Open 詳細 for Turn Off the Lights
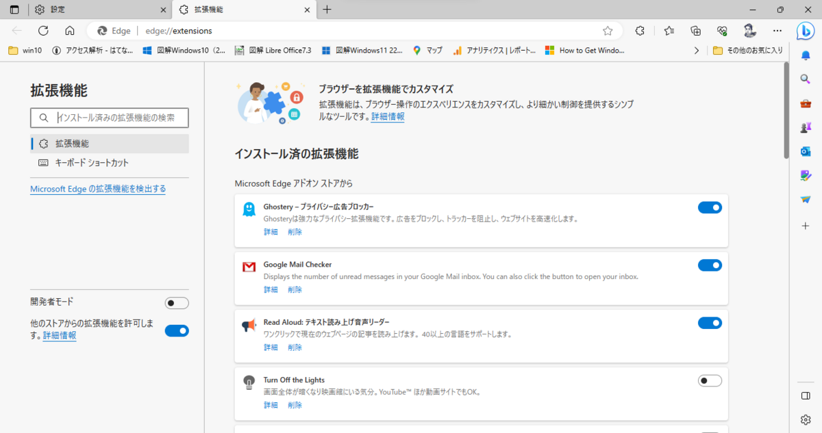 [271, 405]
